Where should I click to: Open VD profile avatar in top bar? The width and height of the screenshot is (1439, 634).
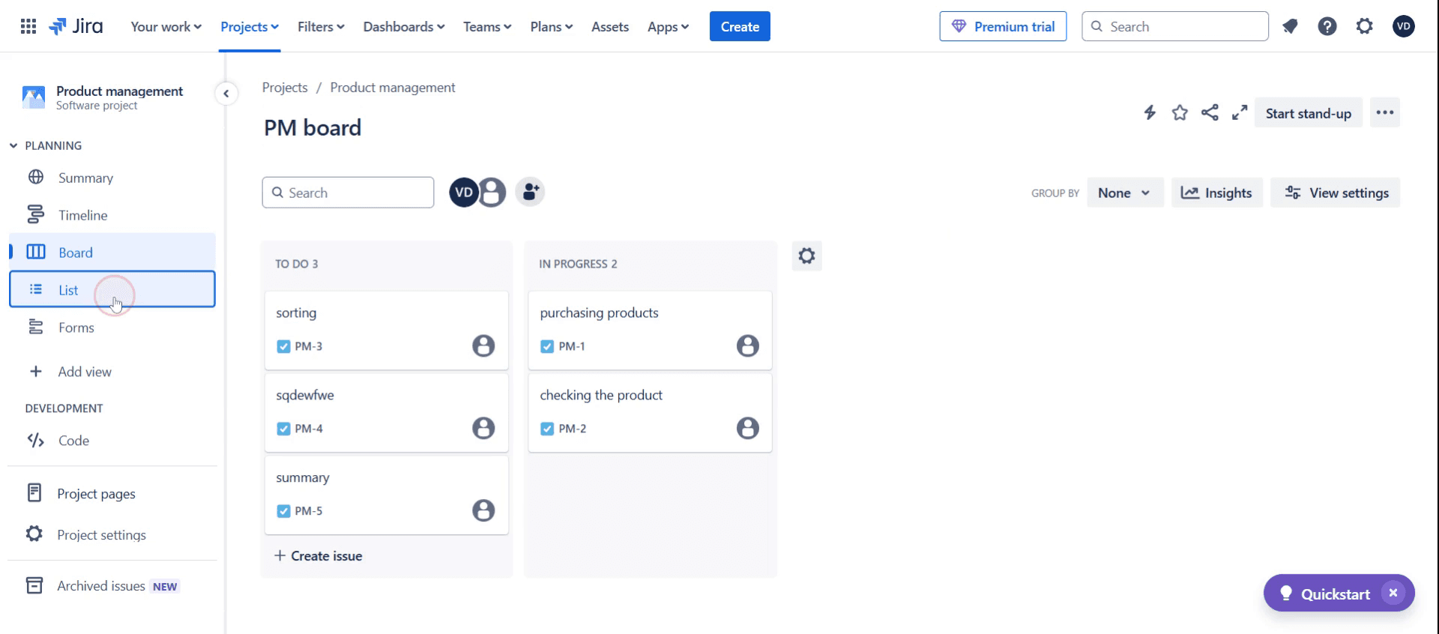(1404, 27)
